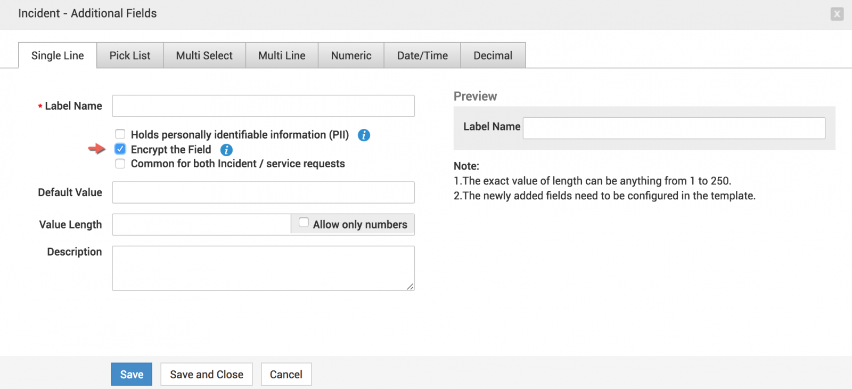Select the Single Line tab
This screenshot has width=852, height=389.
tap(58, 55)
